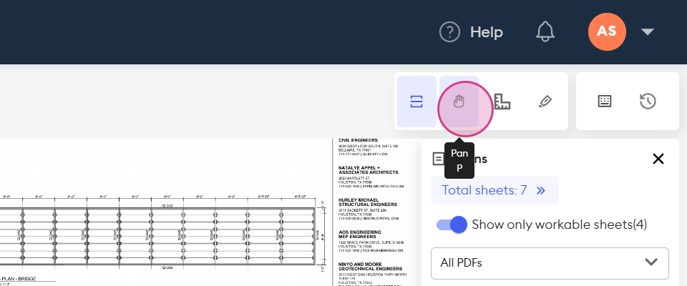Toggle Show only workable sheets switch
This screenshot has width=687, height=286.
coord(452,225)
